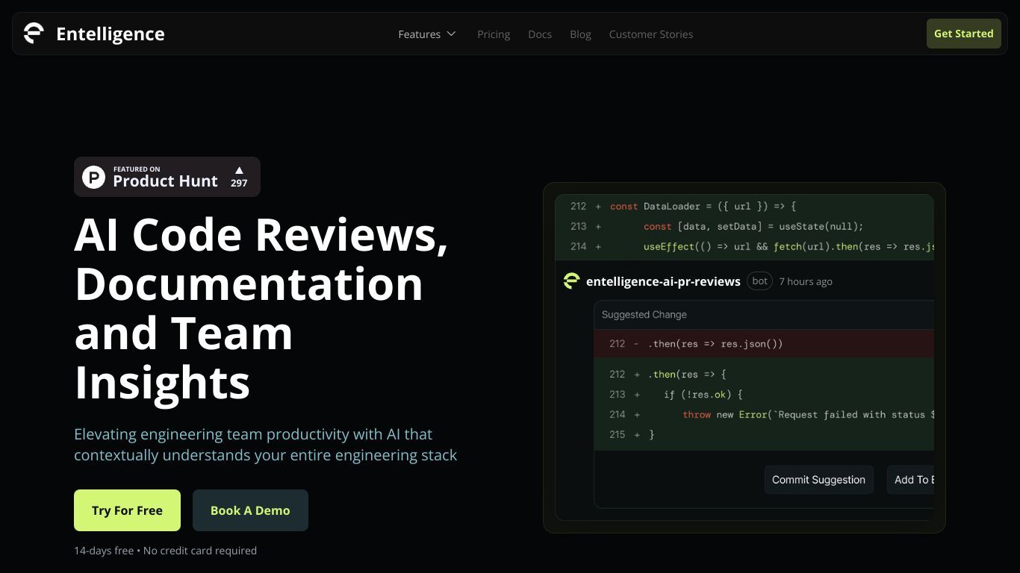Click the Commit Suggestion button

click(818, 480)
